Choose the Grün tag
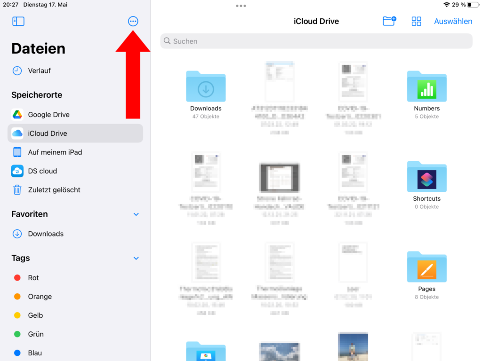The width and height of the screenshot is (482, 361). (x=75, y=334)
